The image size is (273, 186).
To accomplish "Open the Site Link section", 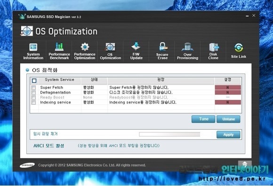I will click(239, 51).
